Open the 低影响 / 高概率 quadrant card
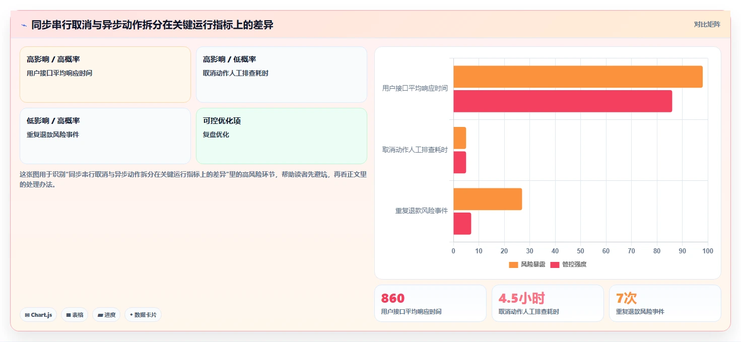This screenshot has width=741, height=342. pos(105,136)
